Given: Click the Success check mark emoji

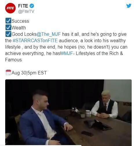Looking at the screenshot, I should click(x=8, y=21).
